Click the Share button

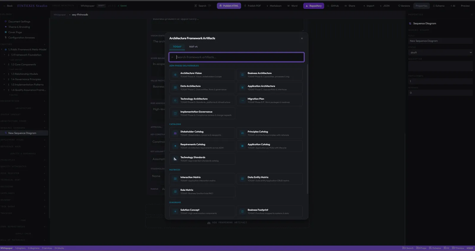coord(350,6)
